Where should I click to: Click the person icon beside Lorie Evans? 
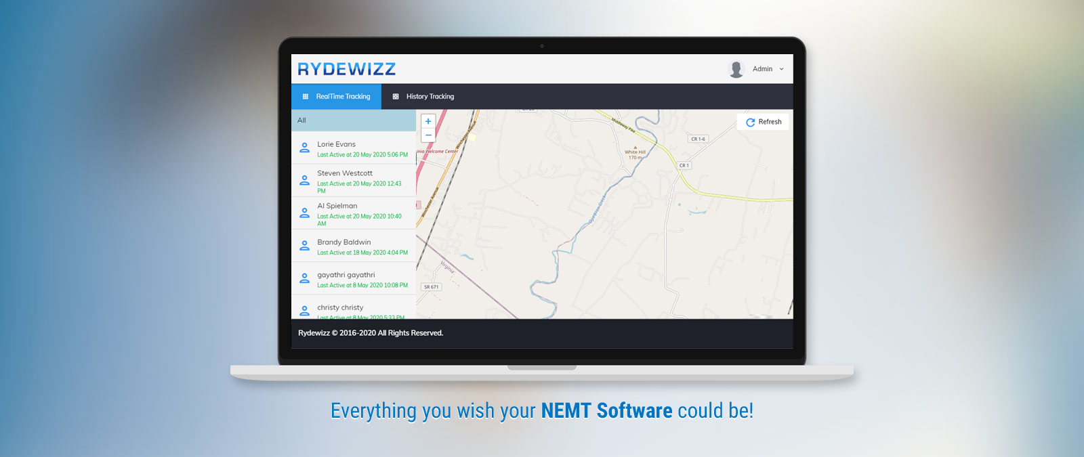click(x=305, y=148)
